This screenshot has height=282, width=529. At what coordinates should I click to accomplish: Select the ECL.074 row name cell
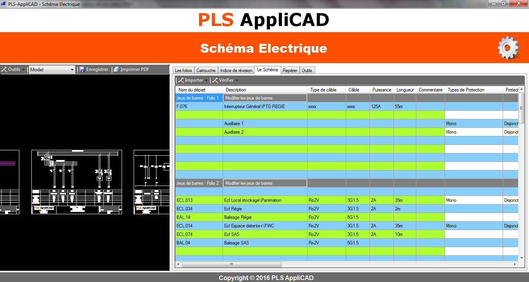click(199, 234)
